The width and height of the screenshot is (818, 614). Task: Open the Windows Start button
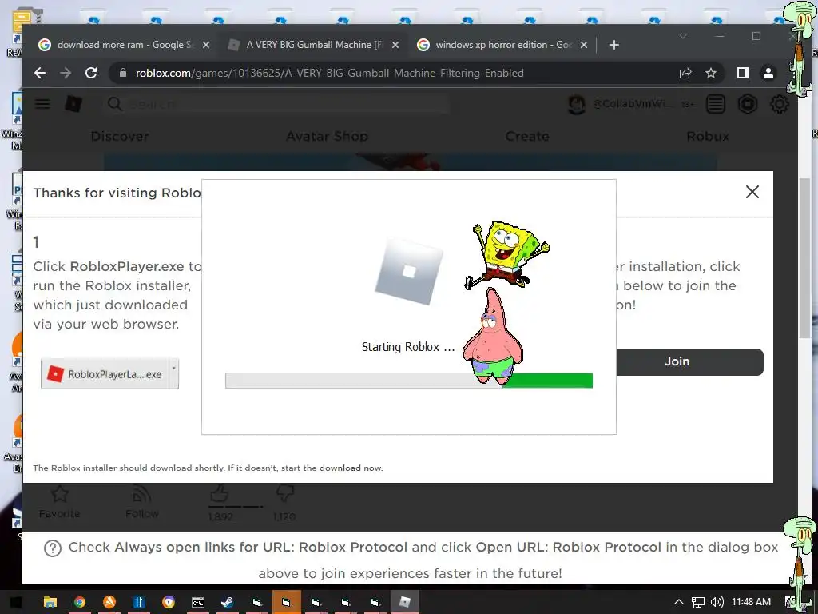tap(16, 602)
